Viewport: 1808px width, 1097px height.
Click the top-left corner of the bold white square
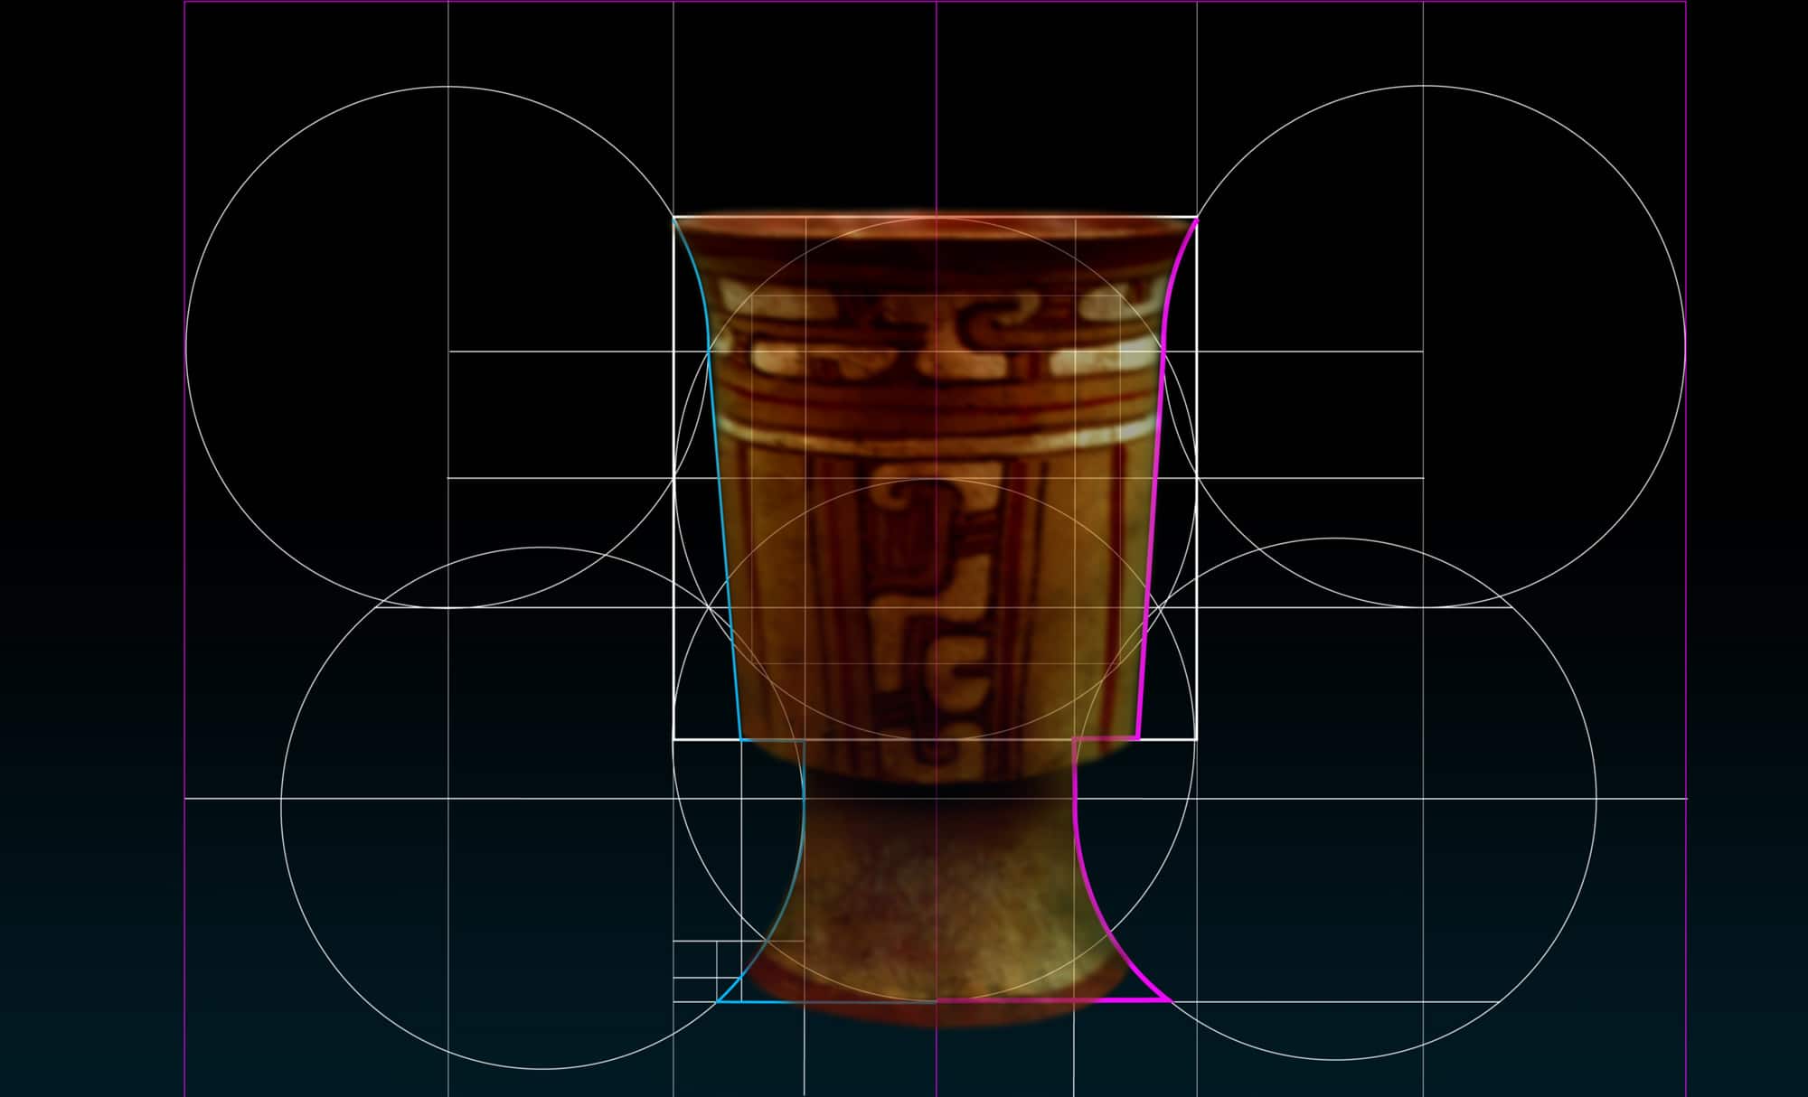674,217
